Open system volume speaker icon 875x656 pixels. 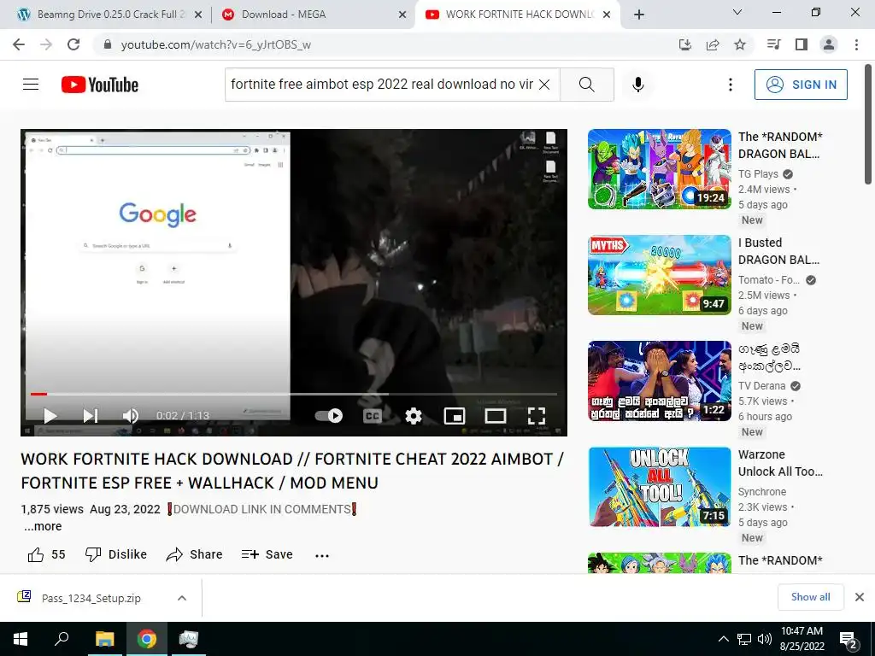click(x=765, y=639)
